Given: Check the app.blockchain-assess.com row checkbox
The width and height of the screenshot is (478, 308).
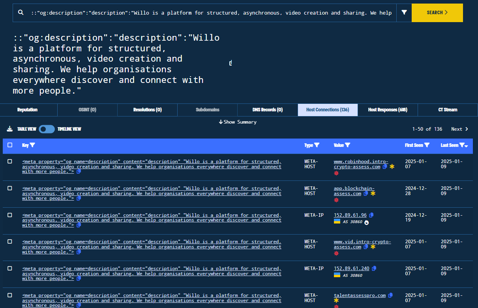Looking at the screenshot, I should click(x=10, y=188).
